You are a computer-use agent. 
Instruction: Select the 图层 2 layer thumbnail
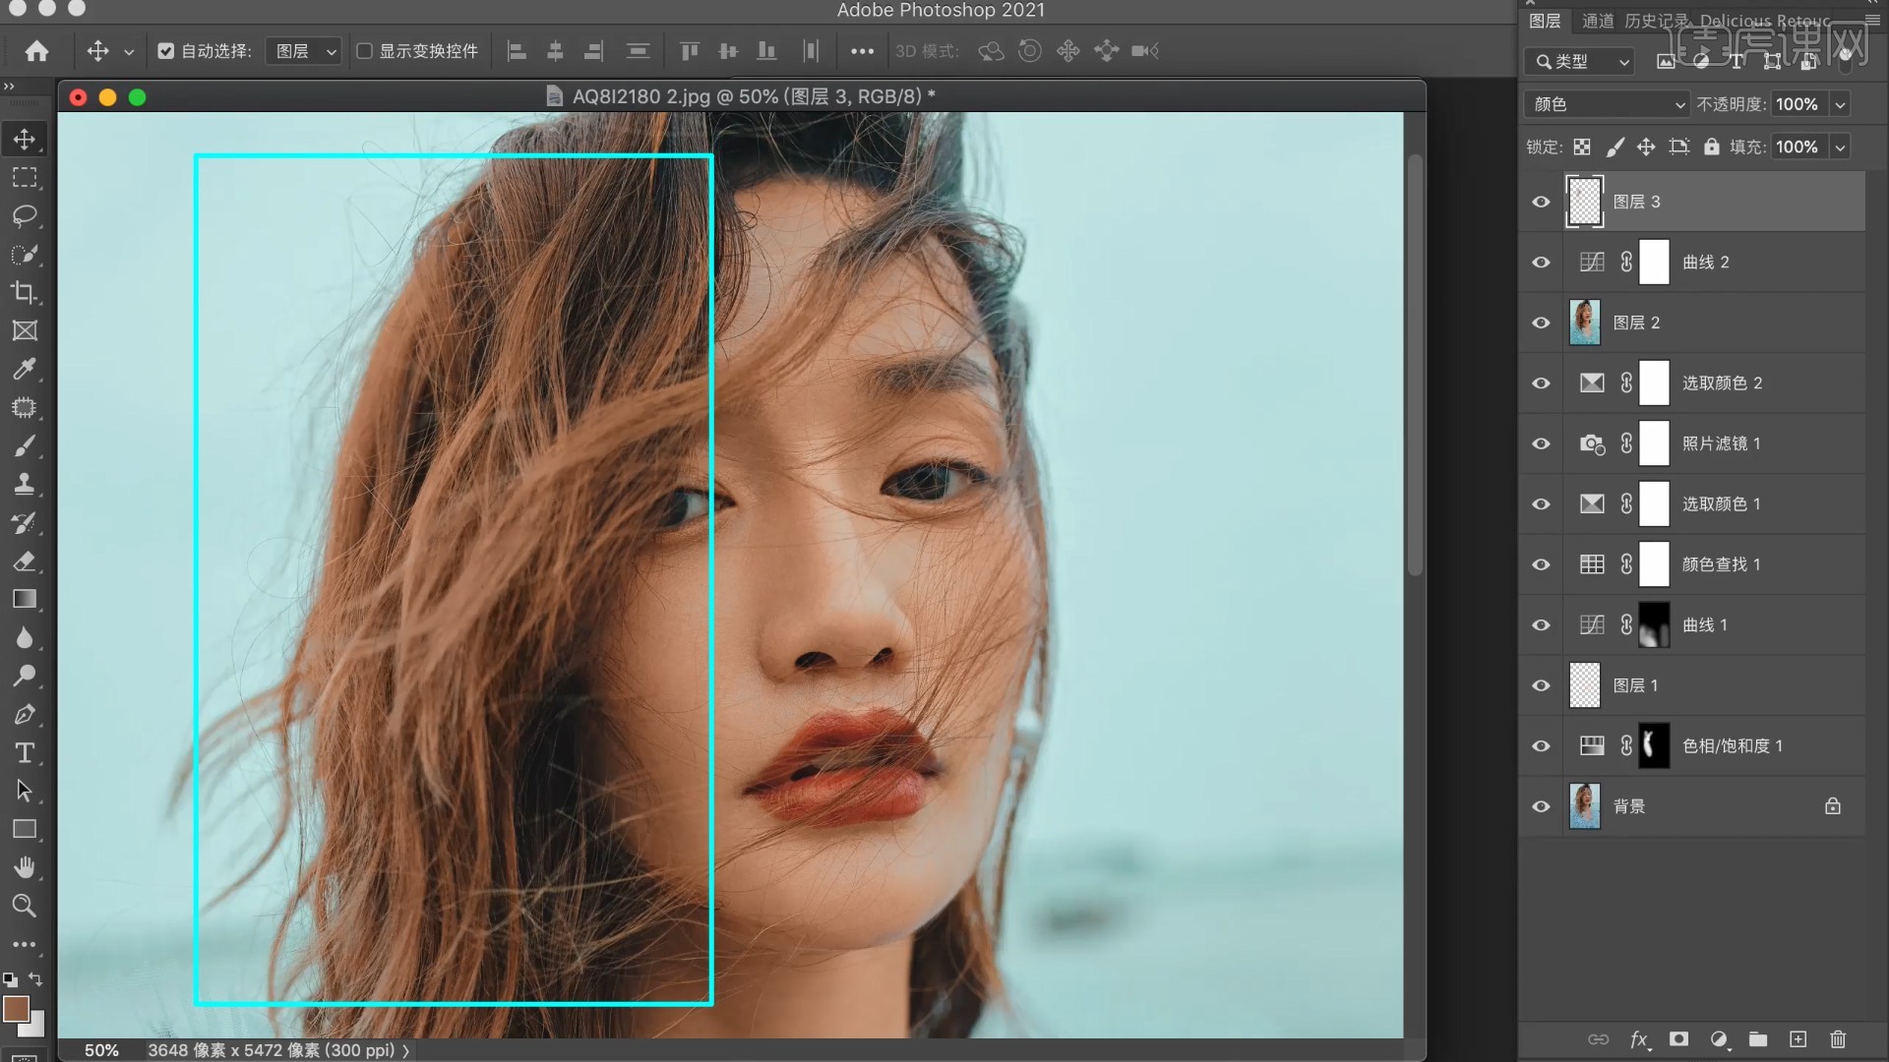click(x=1584, y=323)
